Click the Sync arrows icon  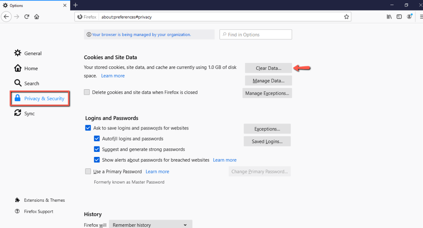pyautogui.click(x=17, y=113)
